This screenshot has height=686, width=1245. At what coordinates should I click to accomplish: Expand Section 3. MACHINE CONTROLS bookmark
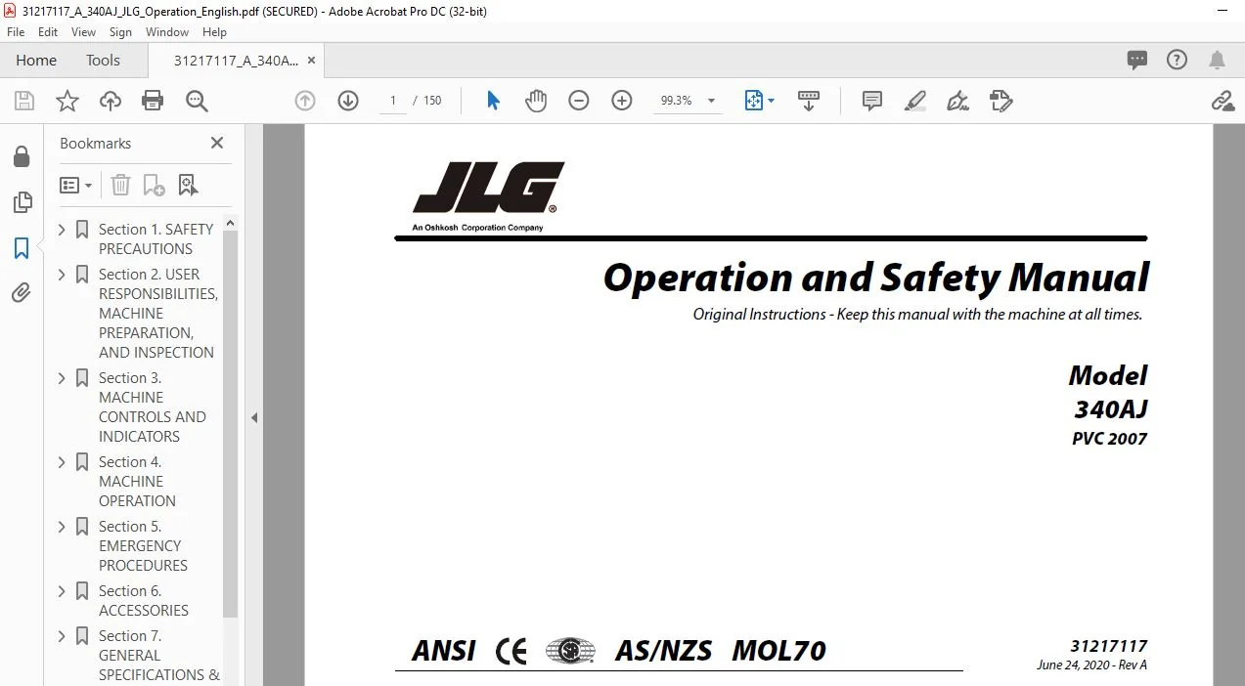pyautogui.click(x=63, y=378)
